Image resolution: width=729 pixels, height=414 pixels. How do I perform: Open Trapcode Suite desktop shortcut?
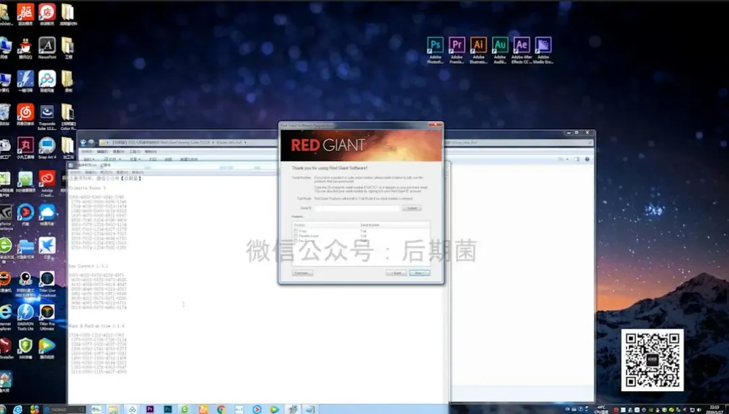pos(47,116)
